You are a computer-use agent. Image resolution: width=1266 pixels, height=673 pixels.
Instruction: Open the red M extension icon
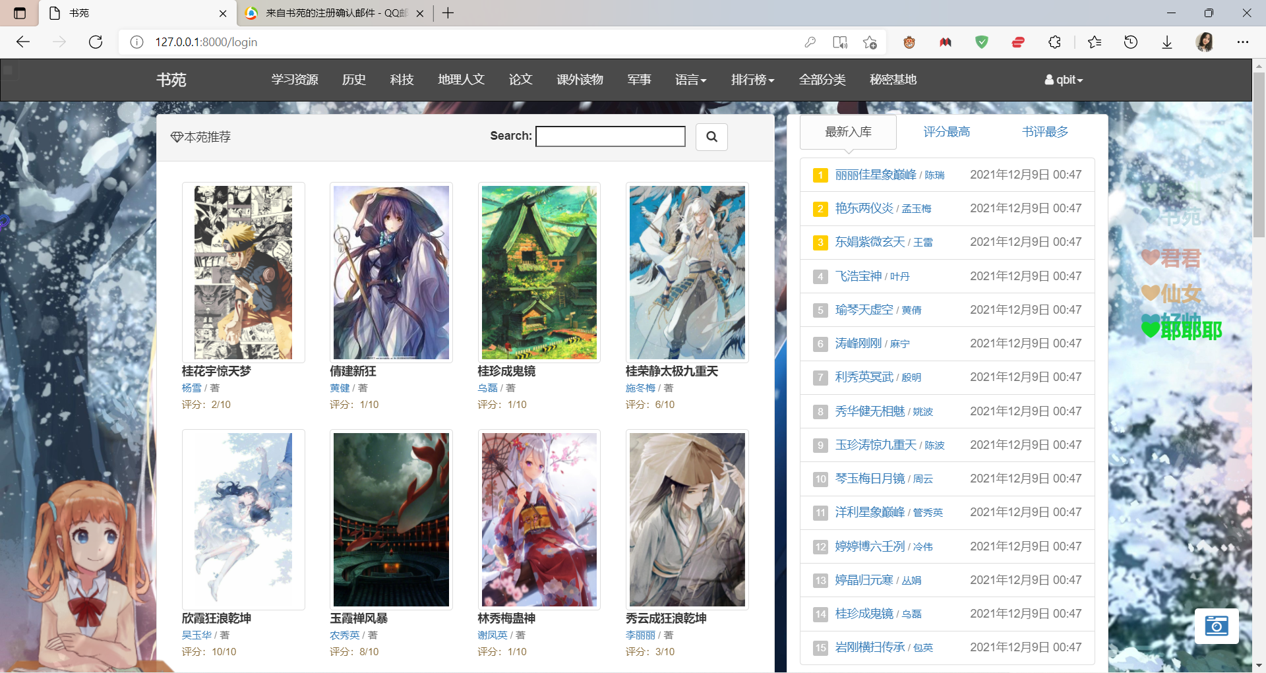pos(946,42)
